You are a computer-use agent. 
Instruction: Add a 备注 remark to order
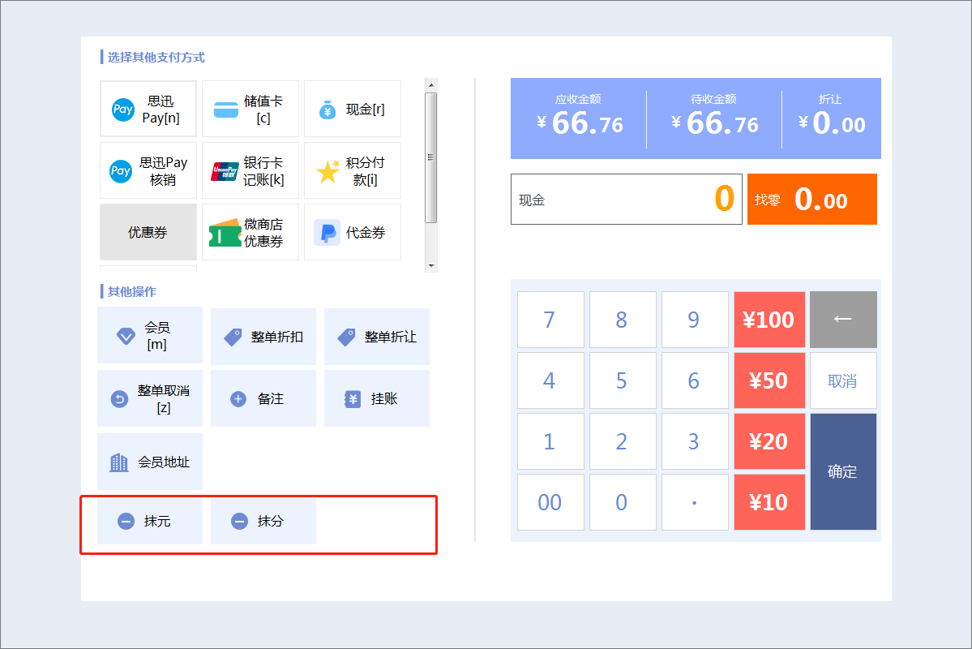[x=263, y=398]
